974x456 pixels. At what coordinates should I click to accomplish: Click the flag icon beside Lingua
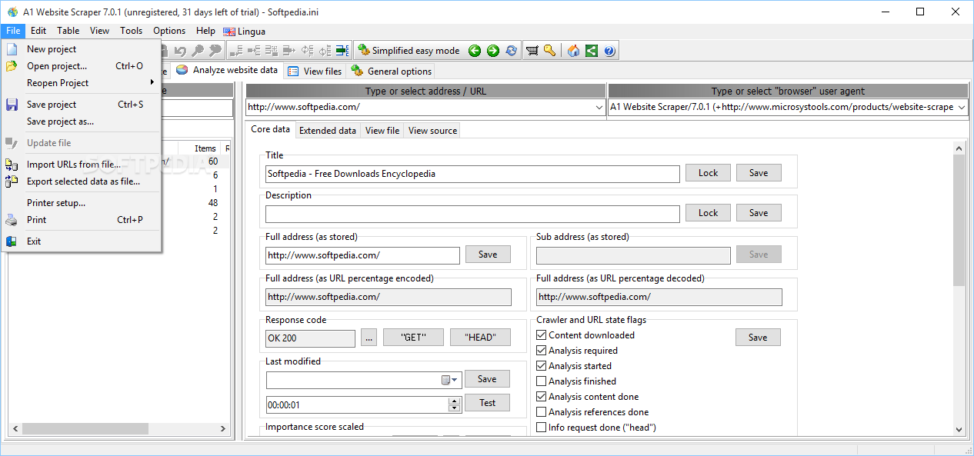pyautogui.click(x=229, y=32)
